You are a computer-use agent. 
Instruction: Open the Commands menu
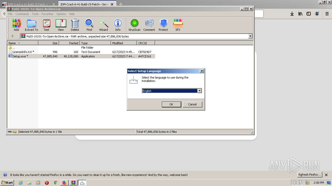22,14
